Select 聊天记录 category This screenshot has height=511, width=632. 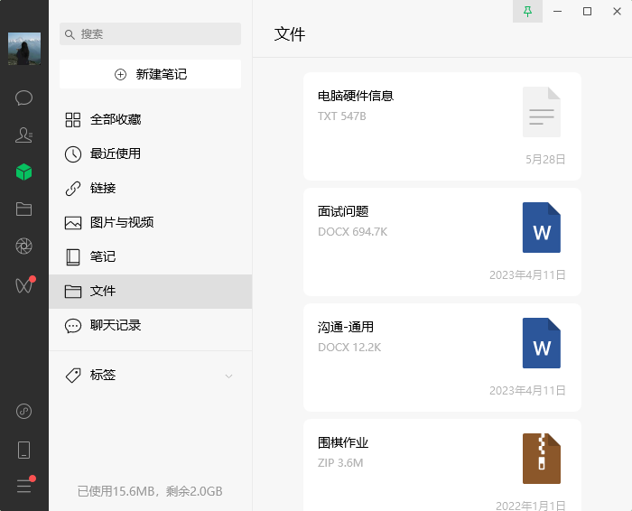click(x=151, y=326)
